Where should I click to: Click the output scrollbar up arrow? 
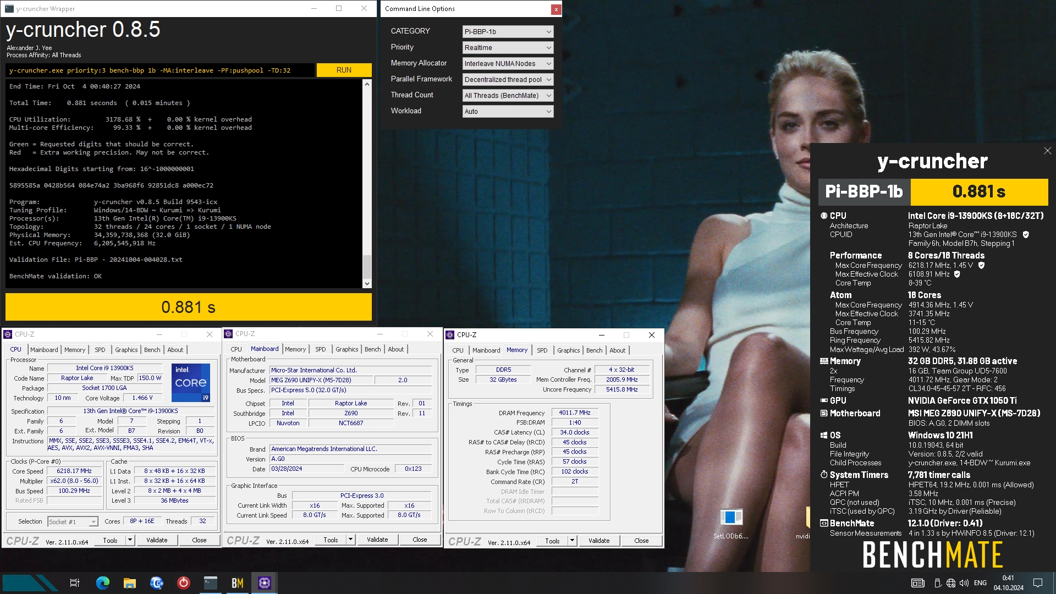coord(367,85)
